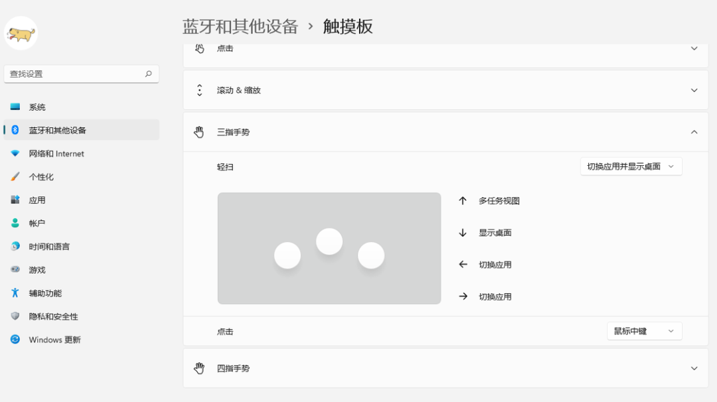Click the 应用 apps icon

(15, 200)
